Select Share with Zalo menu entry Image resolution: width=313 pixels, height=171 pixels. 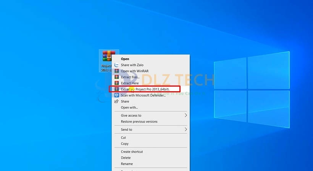point(151,65)
